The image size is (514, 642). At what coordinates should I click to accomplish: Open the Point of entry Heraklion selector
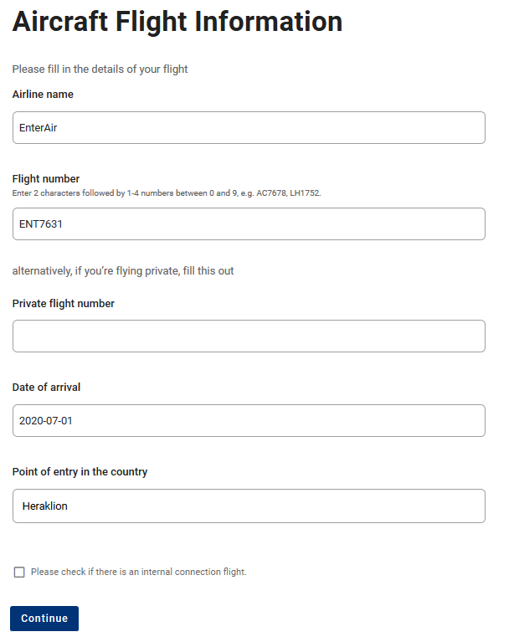point(249,506)
